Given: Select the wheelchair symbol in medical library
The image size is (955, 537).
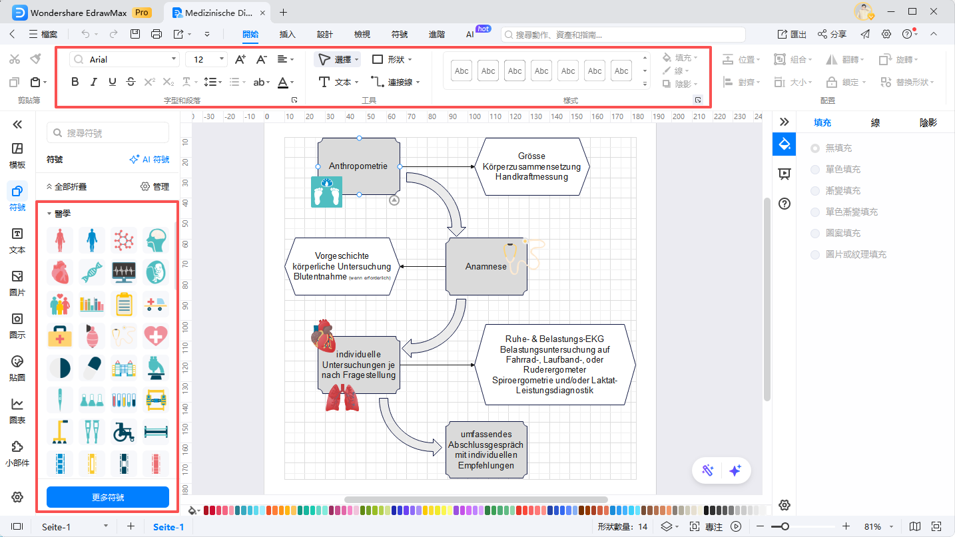Looking at the screenshot, I should 123,431.
